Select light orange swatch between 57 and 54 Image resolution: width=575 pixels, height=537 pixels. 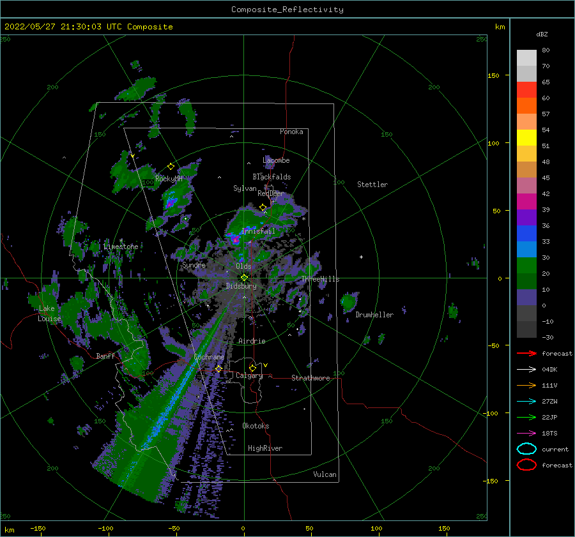point(526,121)
